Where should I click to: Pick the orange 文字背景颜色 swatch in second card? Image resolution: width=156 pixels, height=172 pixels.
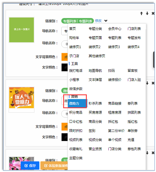[x=65, y=127]
